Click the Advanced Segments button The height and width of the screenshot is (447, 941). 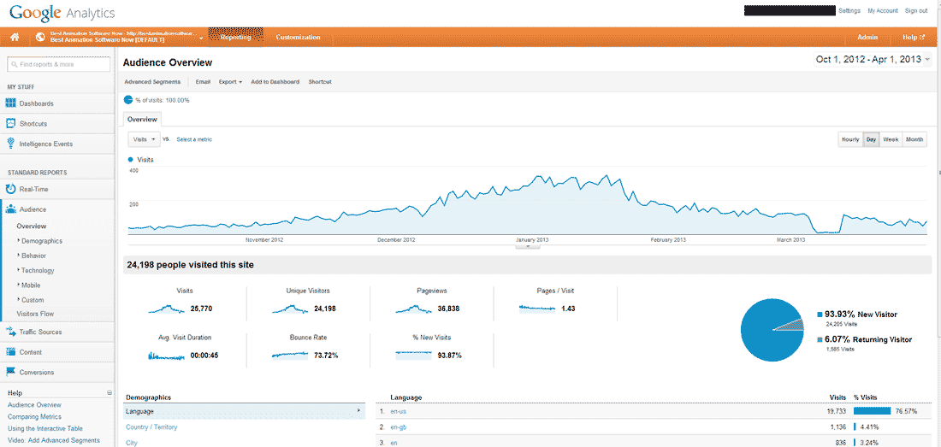[152, 82]
